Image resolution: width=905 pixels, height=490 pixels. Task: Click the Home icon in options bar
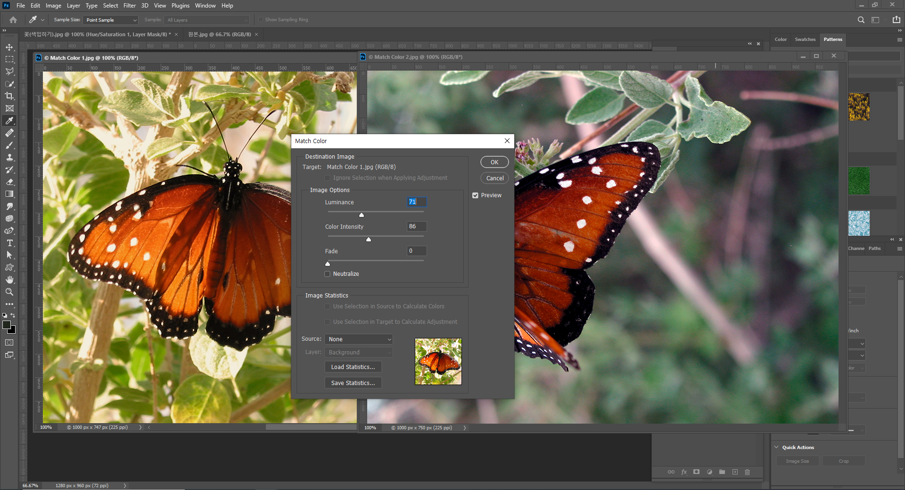13,20
